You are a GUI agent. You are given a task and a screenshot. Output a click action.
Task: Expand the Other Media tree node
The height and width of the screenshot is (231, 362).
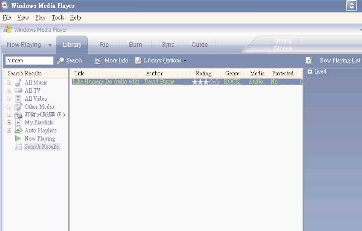(9, 107)
